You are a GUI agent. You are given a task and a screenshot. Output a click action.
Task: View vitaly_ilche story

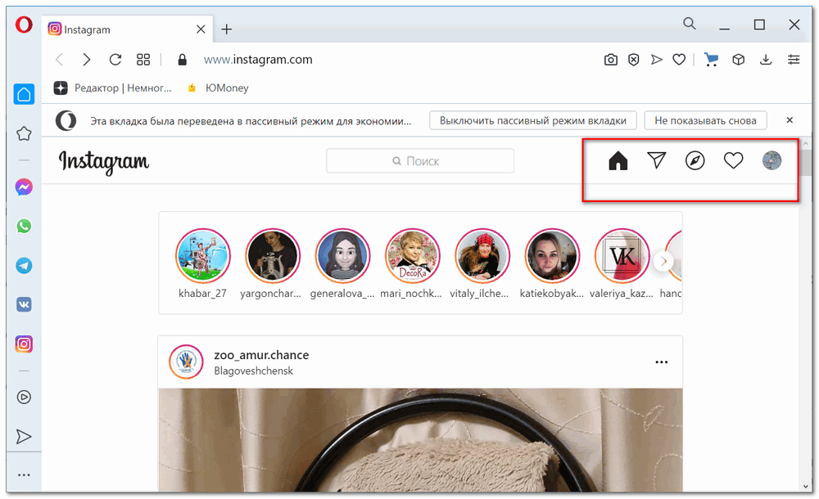482,256
